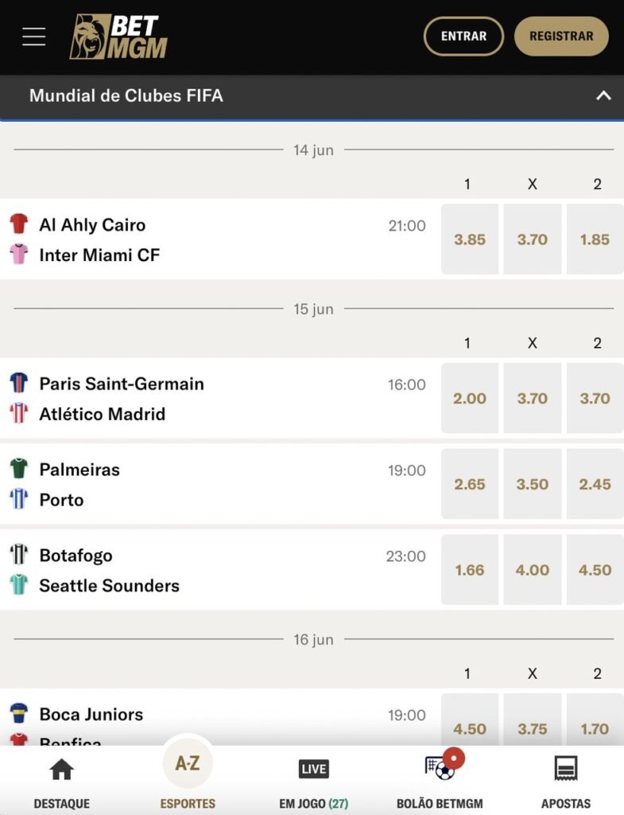Click the Entrar login button

coord(463,37)
